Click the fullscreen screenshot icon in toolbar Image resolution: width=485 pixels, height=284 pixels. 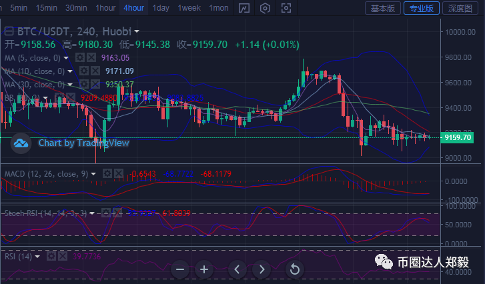click(286, 8)
